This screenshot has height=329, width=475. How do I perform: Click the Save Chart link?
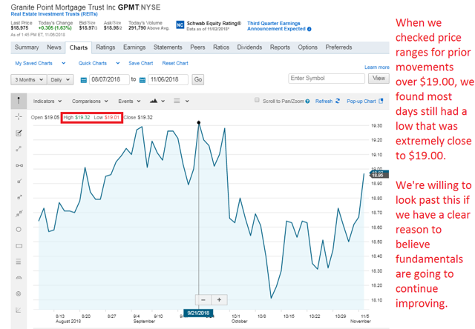click(x=140, y=63)
